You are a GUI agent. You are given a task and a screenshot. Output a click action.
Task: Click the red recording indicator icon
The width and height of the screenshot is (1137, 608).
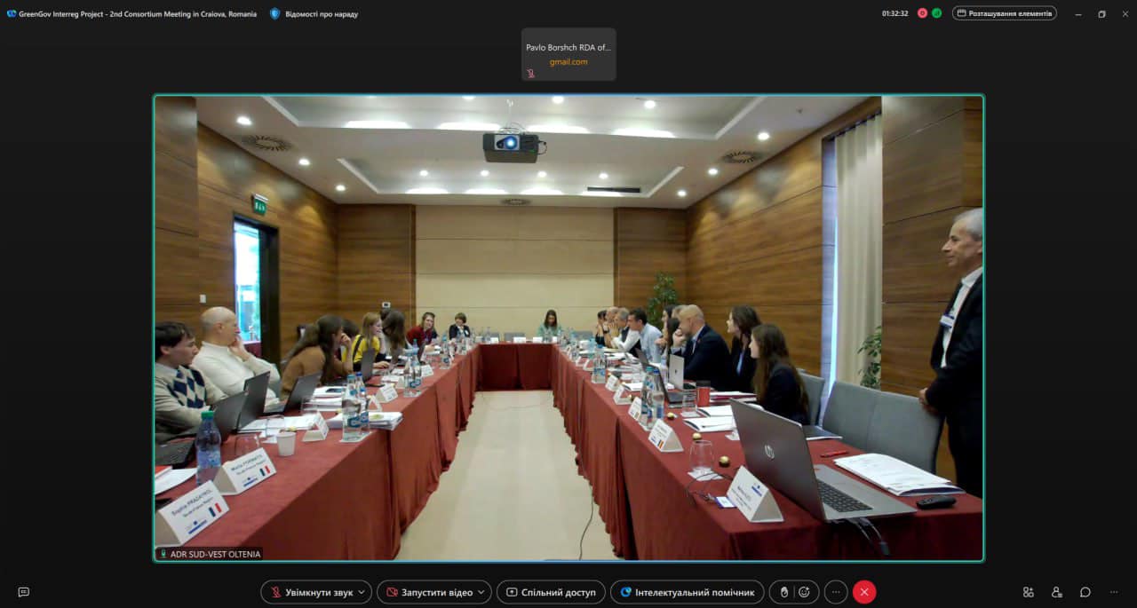tap(922, 13)
